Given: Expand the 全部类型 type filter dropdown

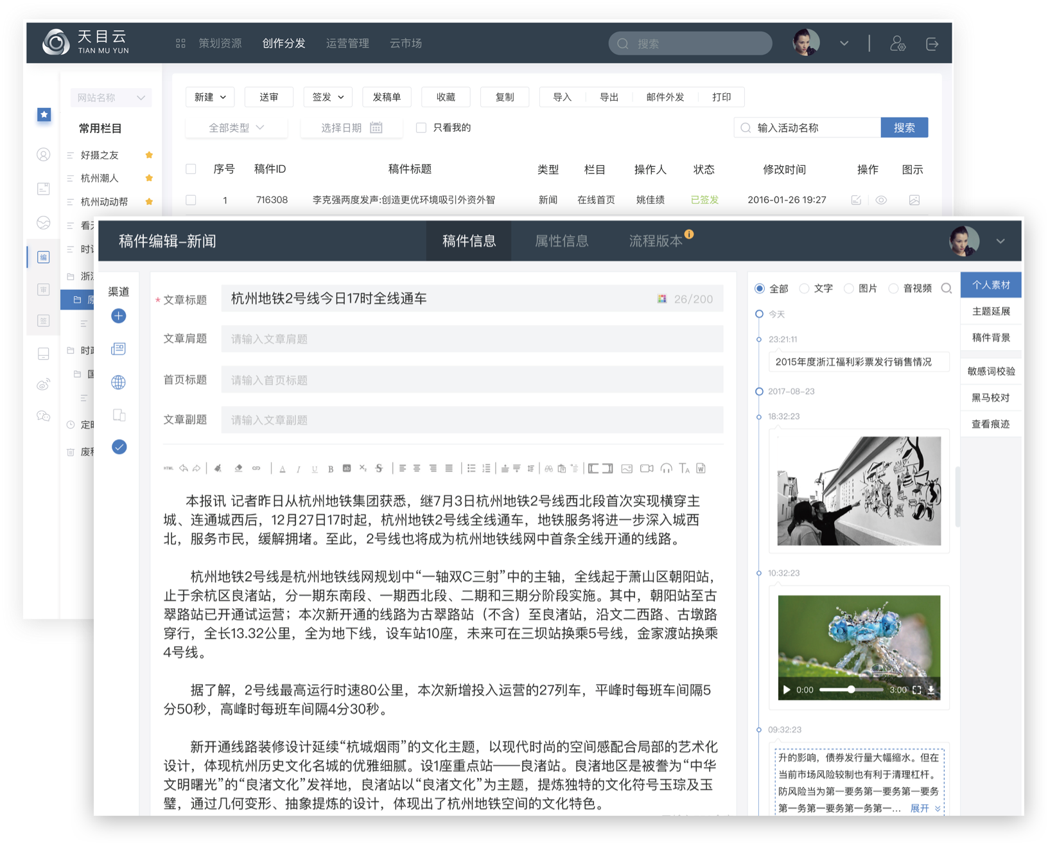Looking at the screenshot, I should pos(236,128).
